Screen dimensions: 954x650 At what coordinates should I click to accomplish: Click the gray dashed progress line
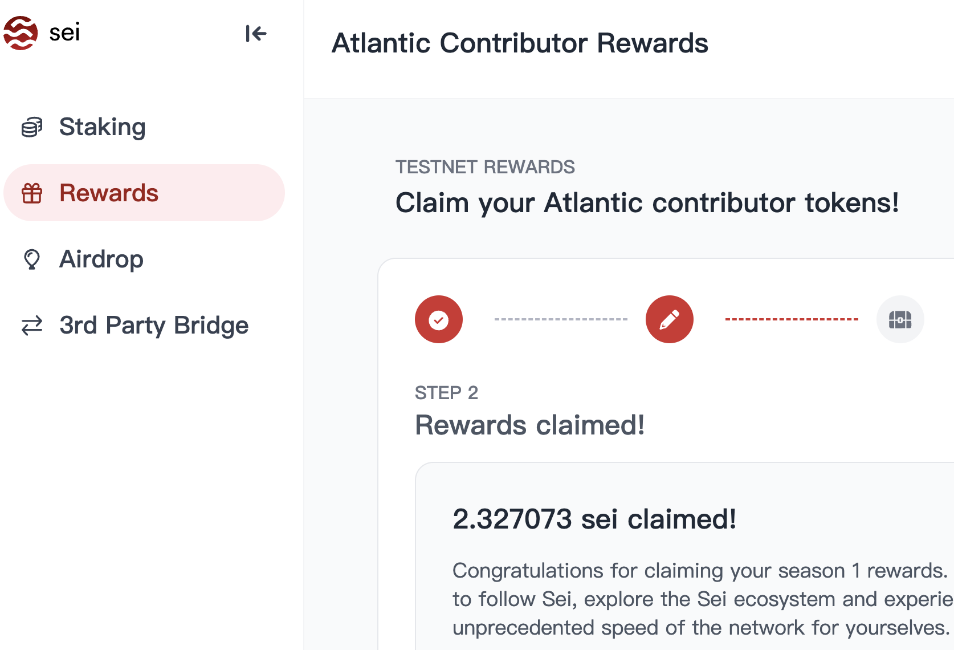click(x=561, y=319)
